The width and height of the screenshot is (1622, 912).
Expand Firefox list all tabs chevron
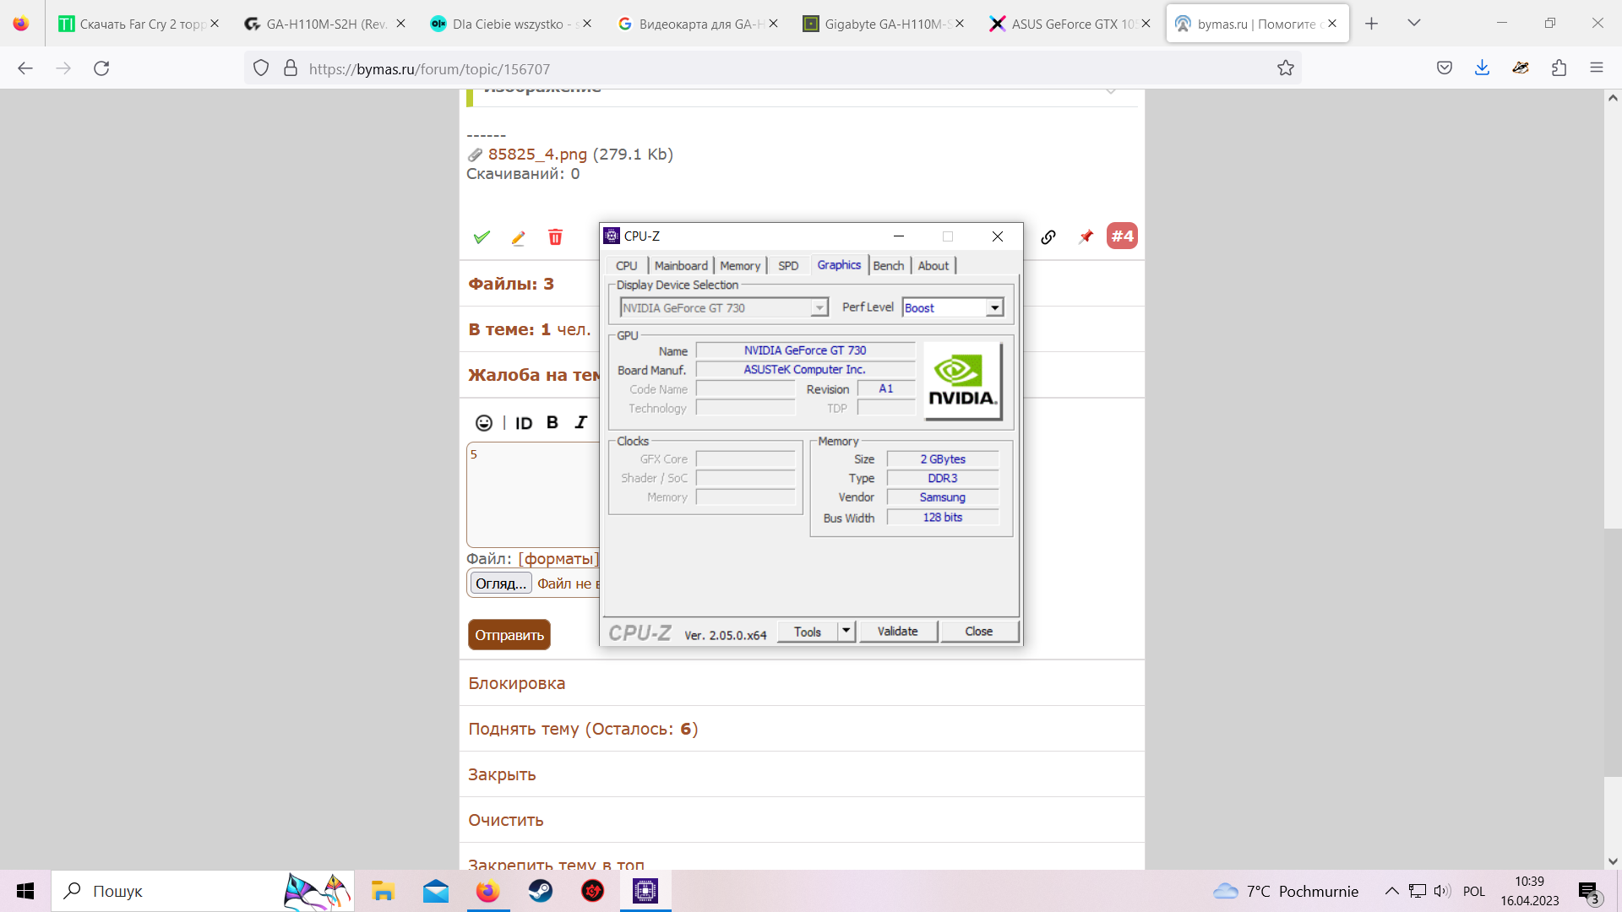coord(1413,24)
